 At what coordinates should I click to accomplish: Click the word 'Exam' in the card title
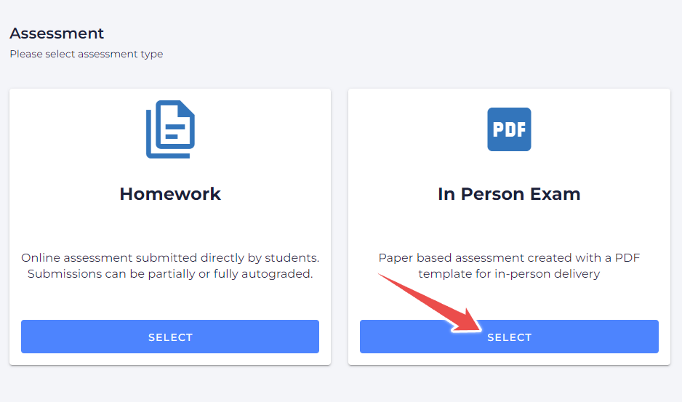[x=556, y=194]
